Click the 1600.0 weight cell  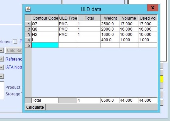click(x=110, y=35)
